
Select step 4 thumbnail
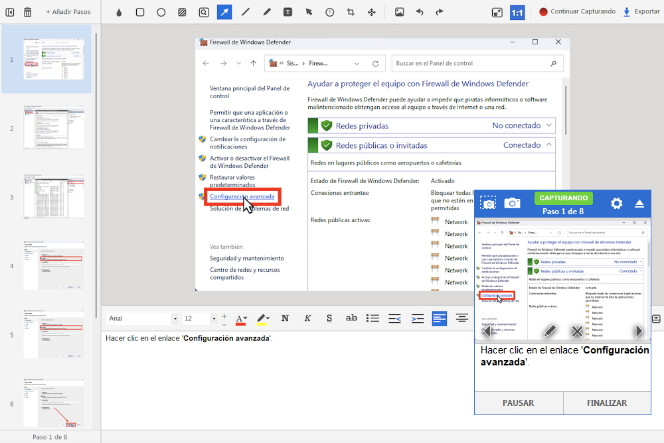[54, 265]
